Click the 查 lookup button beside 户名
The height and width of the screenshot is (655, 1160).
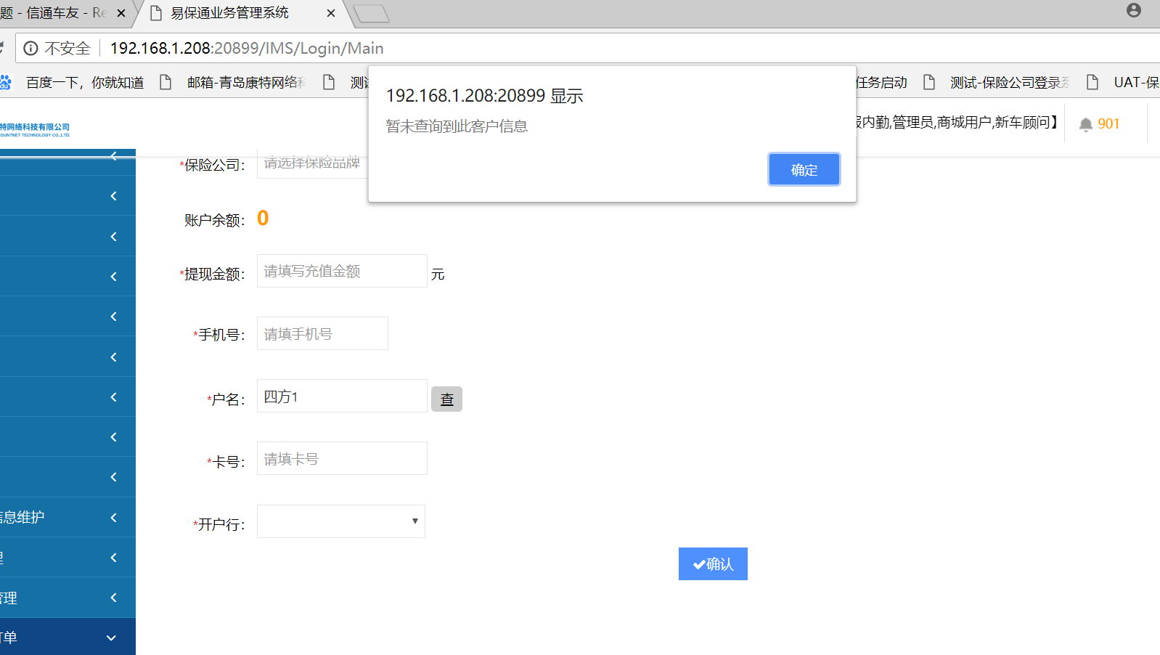[x=446, y=399]
